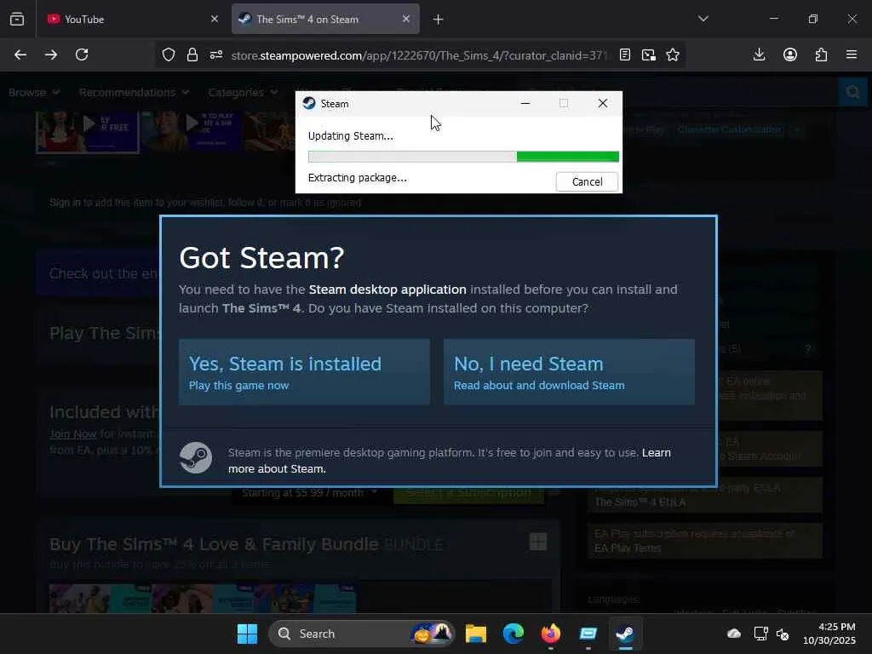
Task: Choose No, I need Steam
Action: (x=569, y=372)
